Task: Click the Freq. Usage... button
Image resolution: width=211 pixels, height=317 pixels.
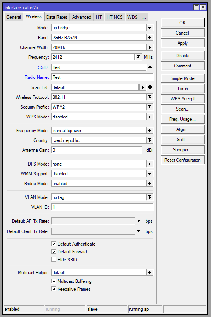Action: (182, 119)
